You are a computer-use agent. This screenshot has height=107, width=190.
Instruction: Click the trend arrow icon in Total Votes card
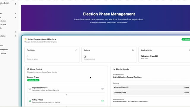(x=76, y=50)
